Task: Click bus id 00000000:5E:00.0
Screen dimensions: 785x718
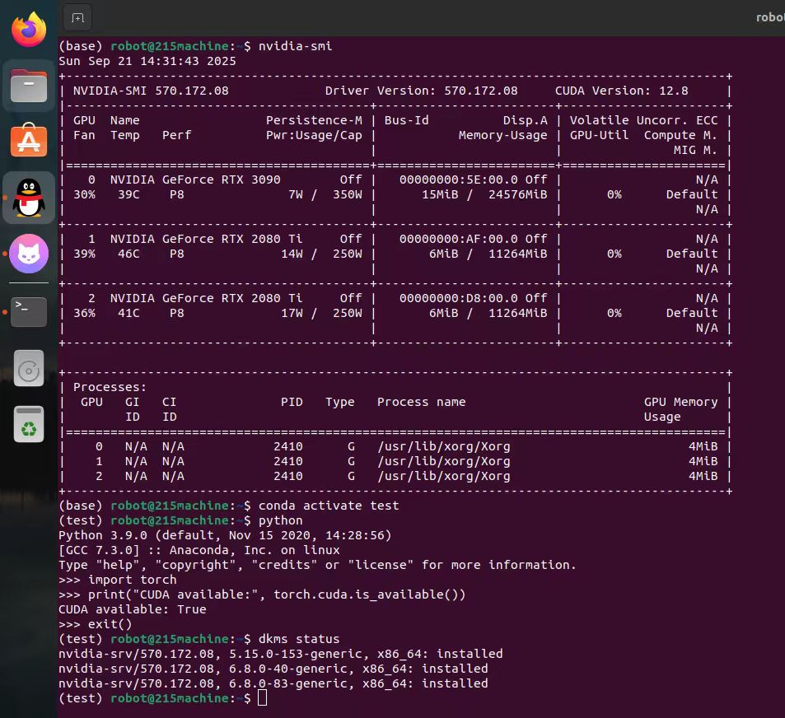Action: click(459, 179)
